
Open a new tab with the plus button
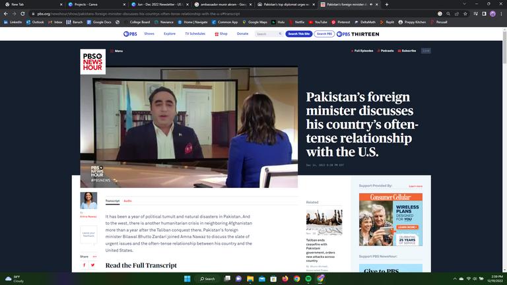[x=387, y=5]
